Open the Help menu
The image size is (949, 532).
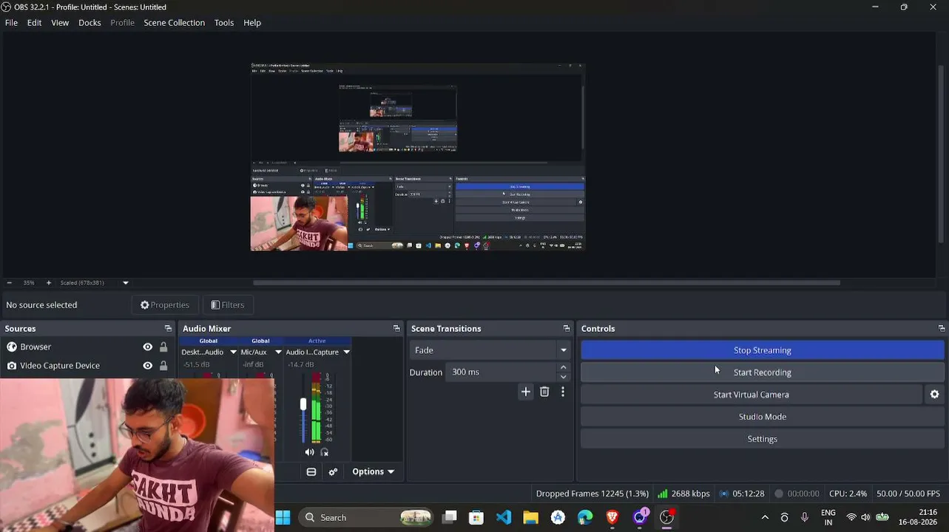[x=252, y=23]
